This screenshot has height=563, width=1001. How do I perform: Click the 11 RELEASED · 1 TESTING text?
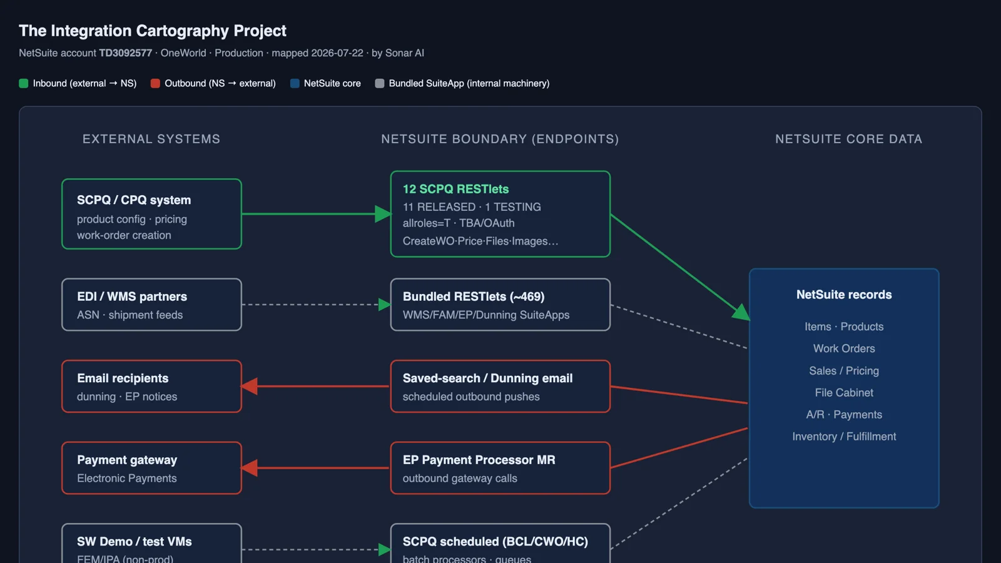(472, 207)
